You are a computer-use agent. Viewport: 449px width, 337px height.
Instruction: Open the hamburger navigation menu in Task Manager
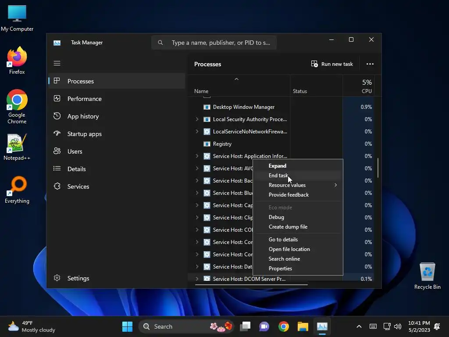(57, 63)
